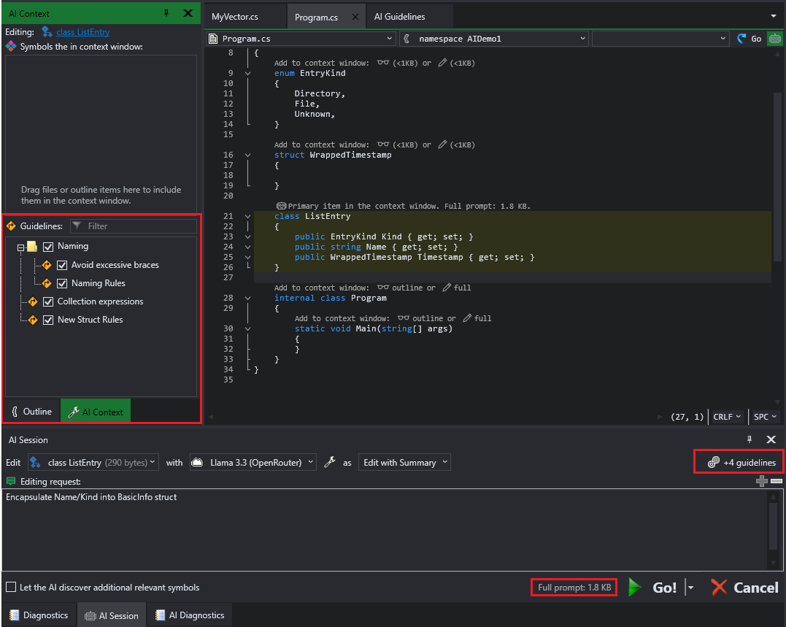
Task: Click the Naming Rules guideline icon
Action: tap(47, 284)
